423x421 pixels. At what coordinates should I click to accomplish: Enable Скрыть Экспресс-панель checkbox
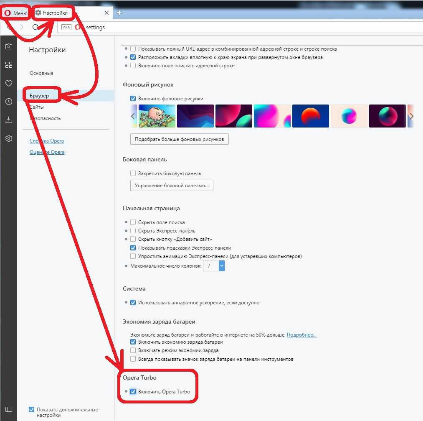133,231
